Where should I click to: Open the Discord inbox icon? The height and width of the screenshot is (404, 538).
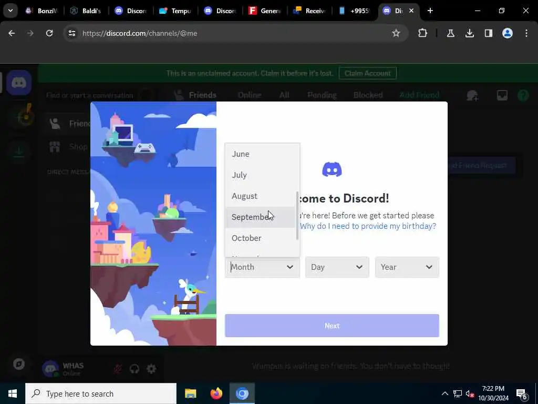[x=502, y=96]
